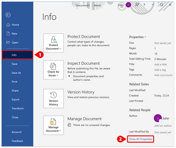The image size is (176, 148).
Task: Click the checkmark page icon on Check for Issues
Action: coord(53,66)
